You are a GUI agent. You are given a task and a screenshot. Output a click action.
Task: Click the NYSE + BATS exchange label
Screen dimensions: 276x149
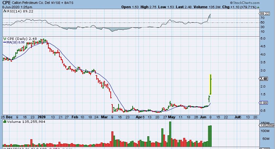point(62,3)
